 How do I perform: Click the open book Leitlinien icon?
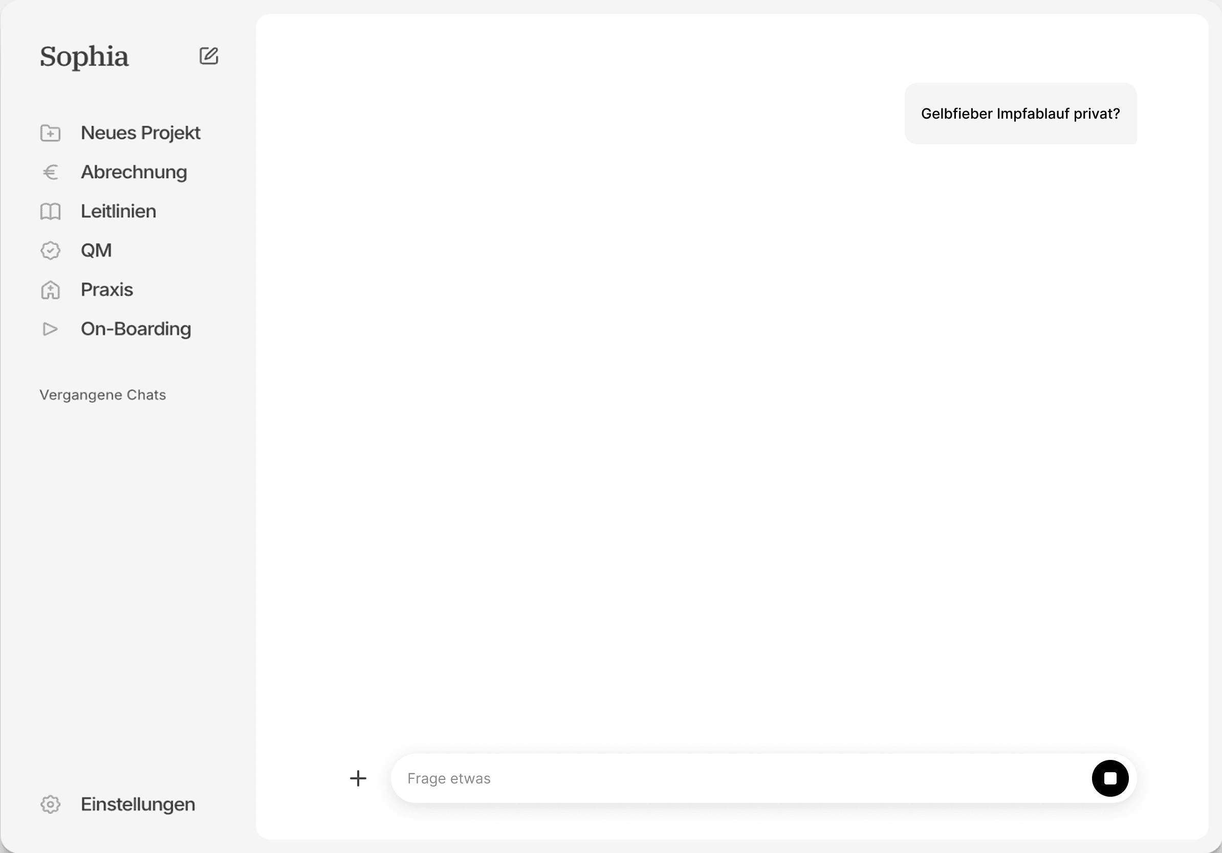pyautogui.click(x=51, y=212)
